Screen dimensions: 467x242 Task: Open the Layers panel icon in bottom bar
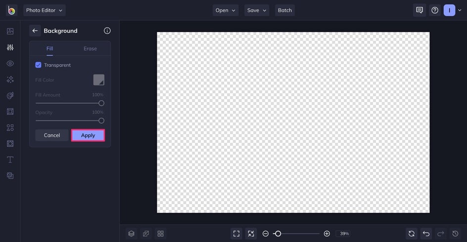coord(132,234)
